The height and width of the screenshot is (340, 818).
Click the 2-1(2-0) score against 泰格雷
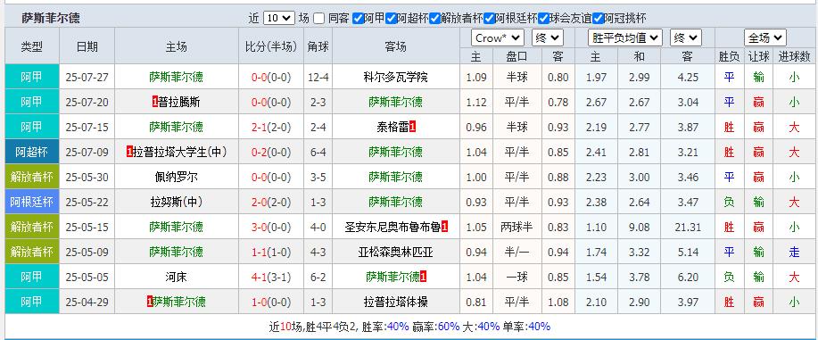(x=271, y=127)
